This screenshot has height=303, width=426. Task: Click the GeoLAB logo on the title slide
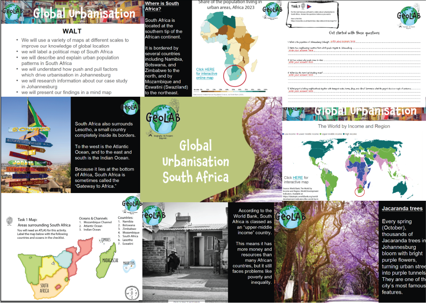[13, 11]
